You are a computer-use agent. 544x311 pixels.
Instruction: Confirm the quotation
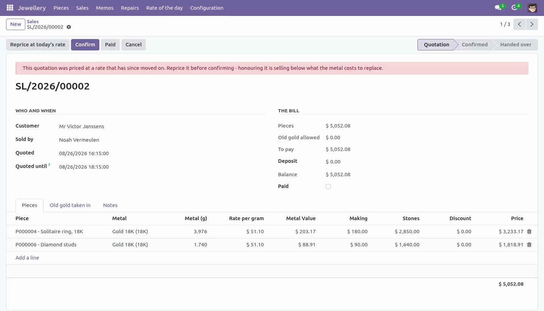coord(85,45)
